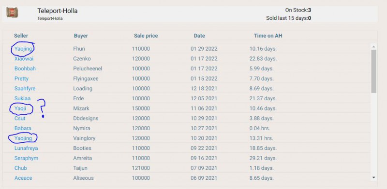Select buyer name Czenko
The height and width of the screenshot is (189, 387).
point(82,58)
